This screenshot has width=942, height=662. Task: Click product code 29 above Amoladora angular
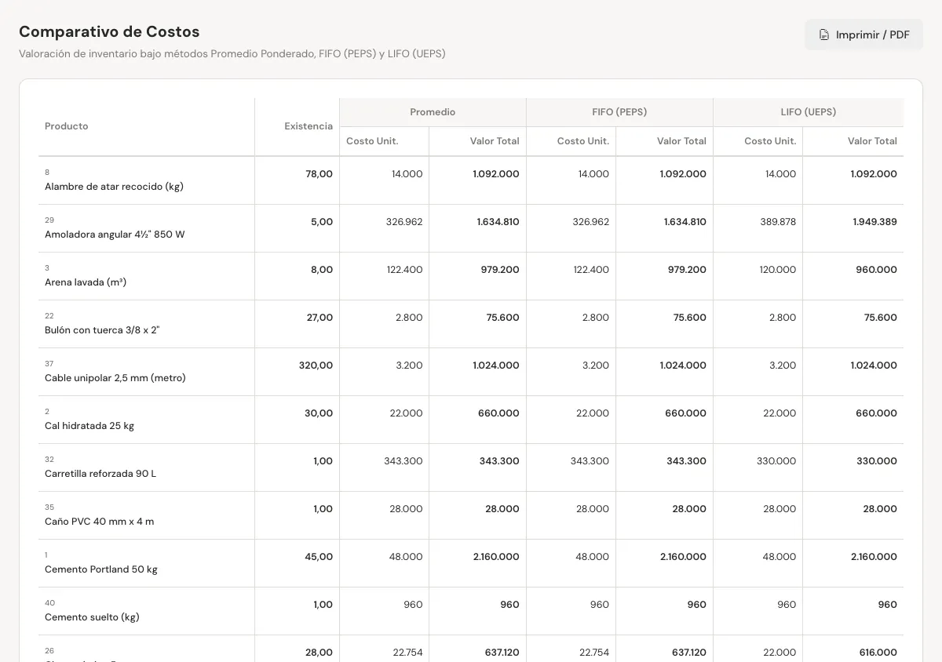[x=49, y=220]
